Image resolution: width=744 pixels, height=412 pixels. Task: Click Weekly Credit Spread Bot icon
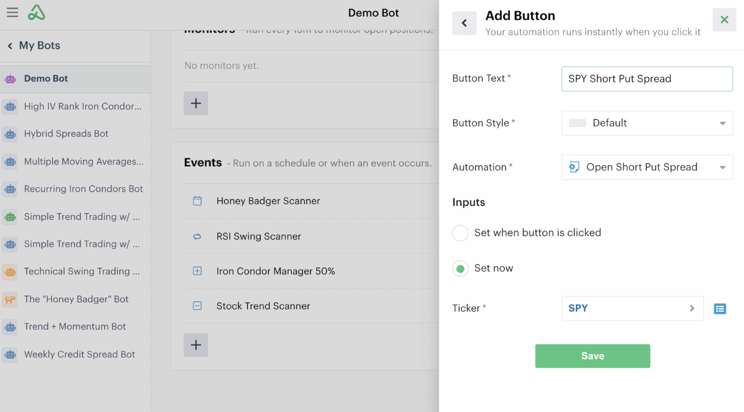[x=10, y=355]
